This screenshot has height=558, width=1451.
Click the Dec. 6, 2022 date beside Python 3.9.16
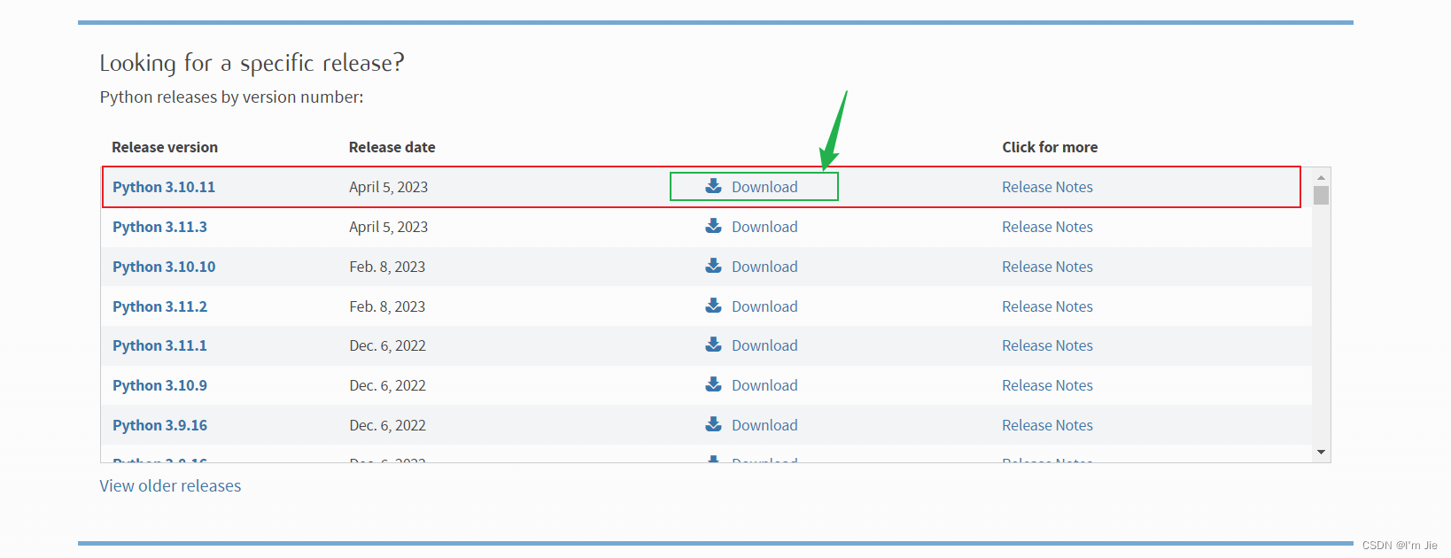(x=387, y=425)
